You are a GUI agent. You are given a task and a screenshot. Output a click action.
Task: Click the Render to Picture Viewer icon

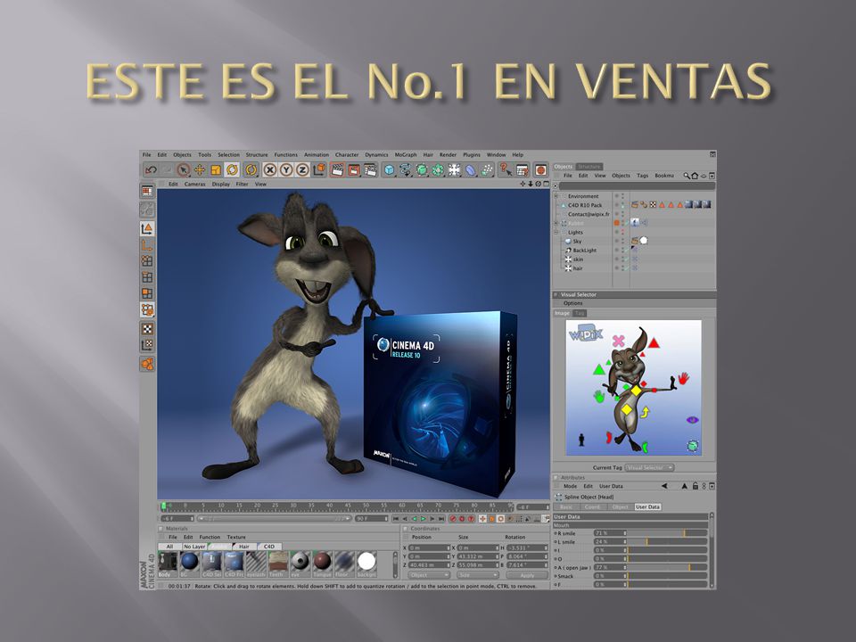click(354, 169)
